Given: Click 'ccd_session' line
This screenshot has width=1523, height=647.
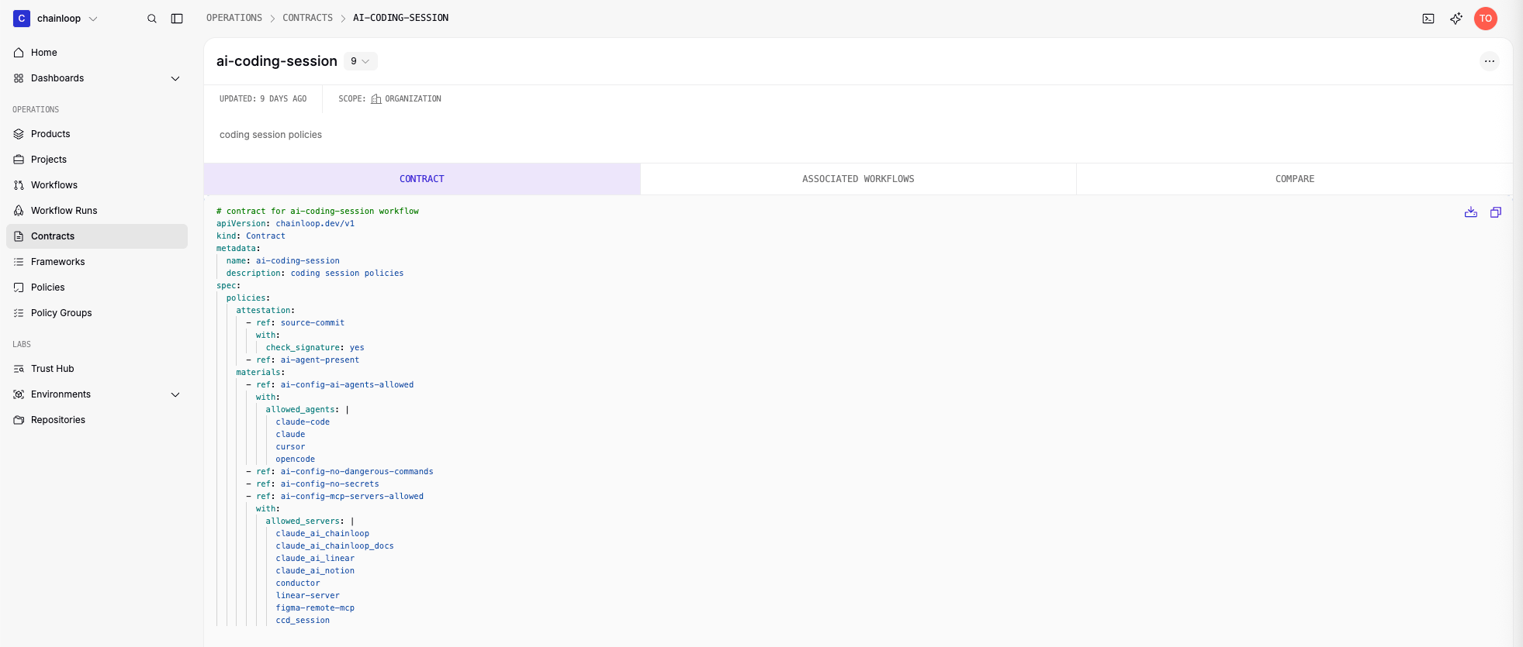Looking at the screenshot, I should point(303,621).
